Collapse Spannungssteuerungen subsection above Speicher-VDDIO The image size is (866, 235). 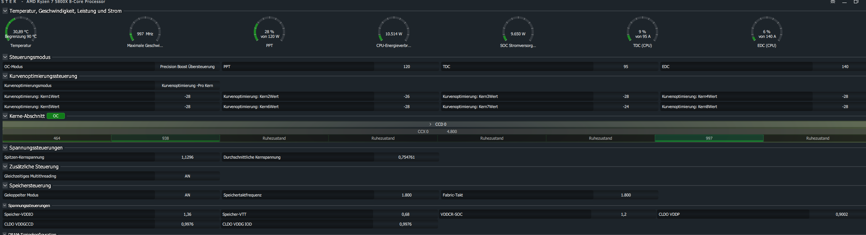pyautogui.click(x=5, y=206)
